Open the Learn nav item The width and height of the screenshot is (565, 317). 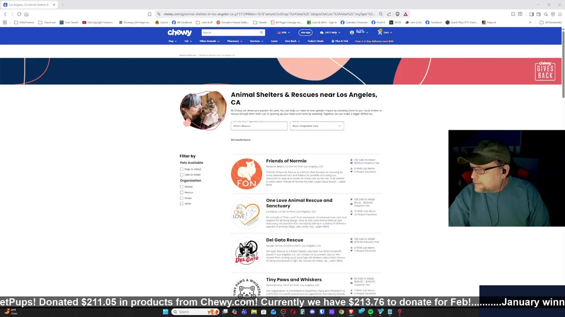click(x=274, y=41)
